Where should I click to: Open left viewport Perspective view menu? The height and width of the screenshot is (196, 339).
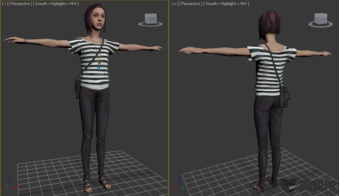click(x=21, y=4)
